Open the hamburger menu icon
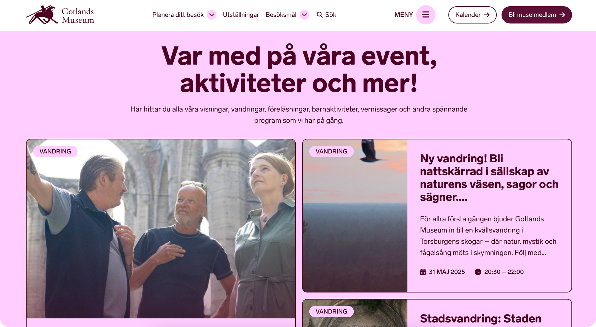The width and height of the screenshot is (596, 327). pyautogui.click(x=426, y=15)
